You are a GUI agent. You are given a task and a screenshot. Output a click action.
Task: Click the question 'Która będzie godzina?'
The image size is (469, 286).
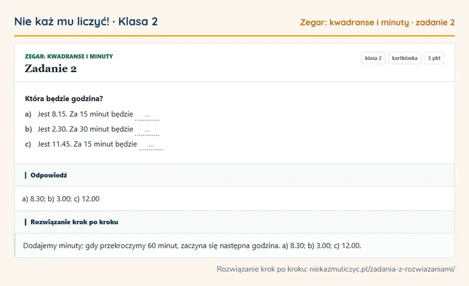pos(64,99)
